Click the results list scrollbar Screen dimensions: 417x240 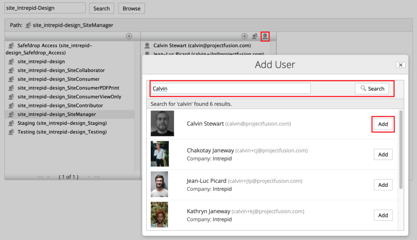[x=401, y=149]
